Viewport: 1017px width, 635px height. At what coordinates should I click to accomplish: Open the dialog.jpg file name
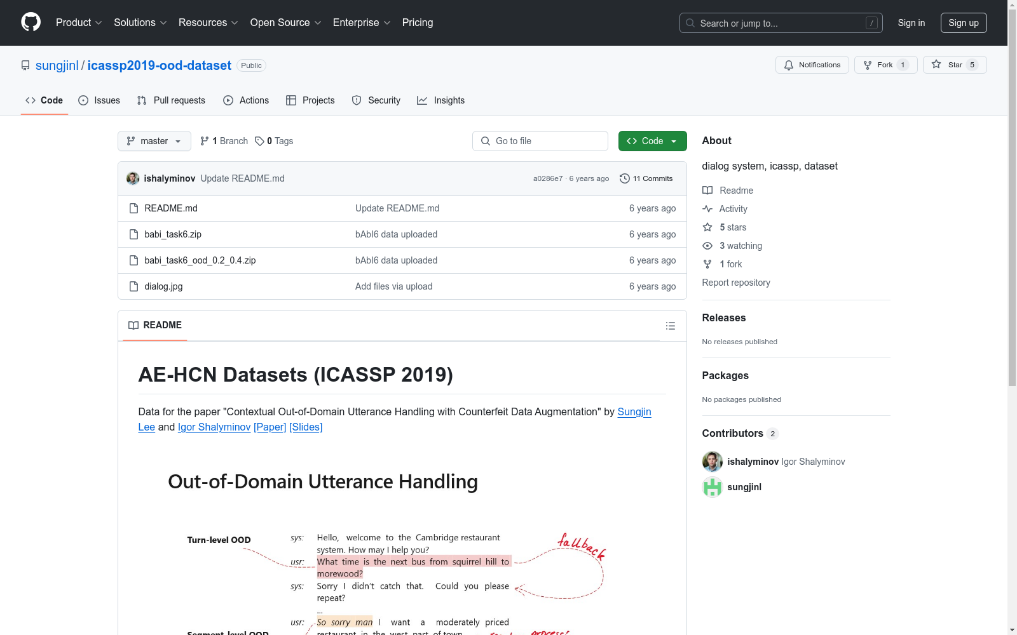(163, 286)
